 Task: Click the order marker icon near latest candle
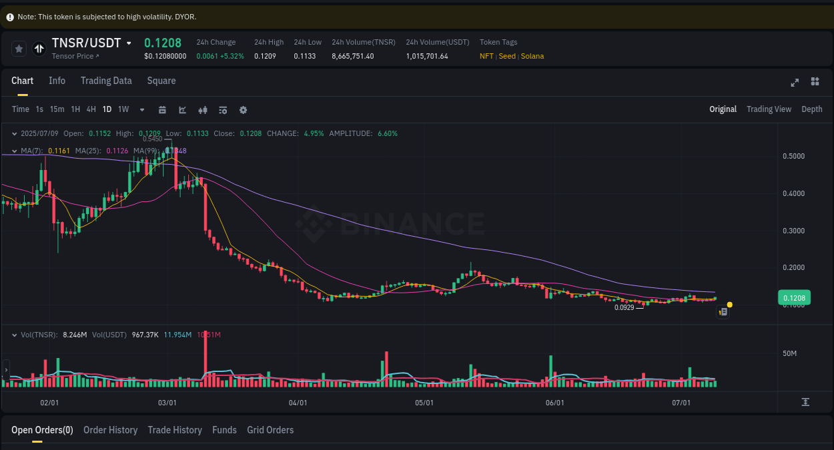point(723,311)
